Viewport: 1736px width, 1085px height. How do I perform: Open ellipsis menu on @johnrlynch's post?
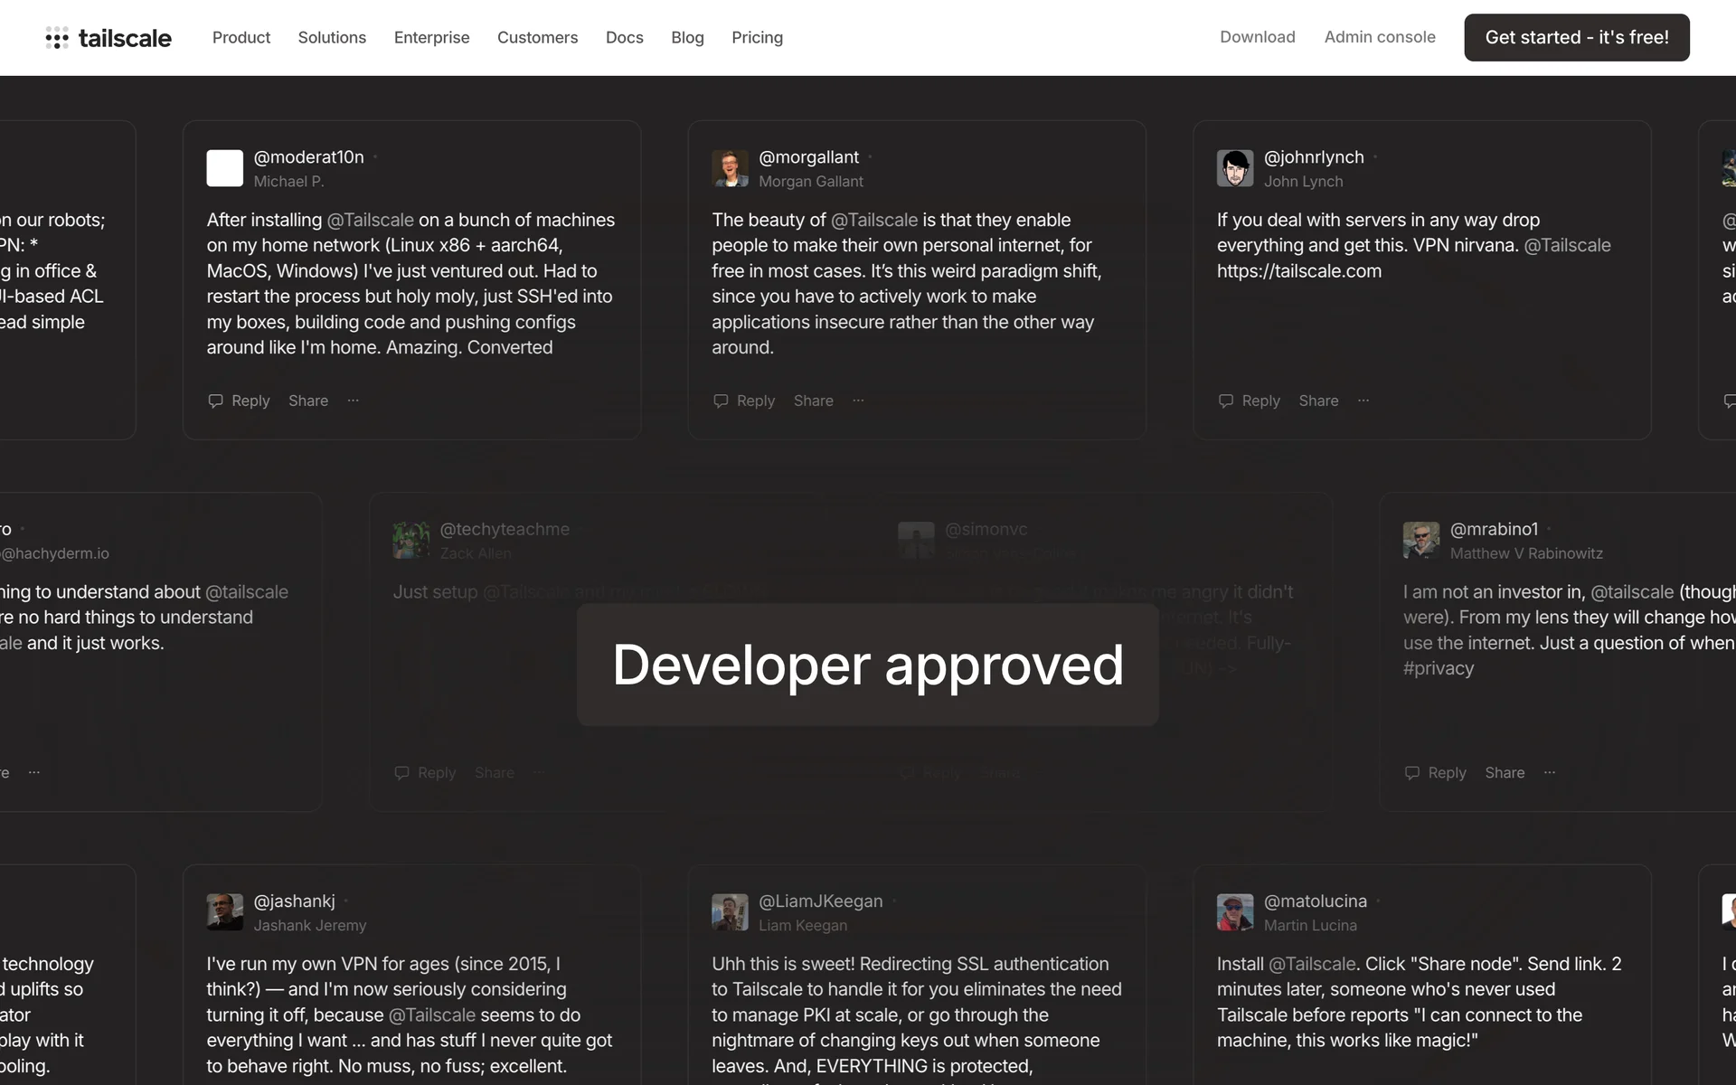(x=1363, y=401)
